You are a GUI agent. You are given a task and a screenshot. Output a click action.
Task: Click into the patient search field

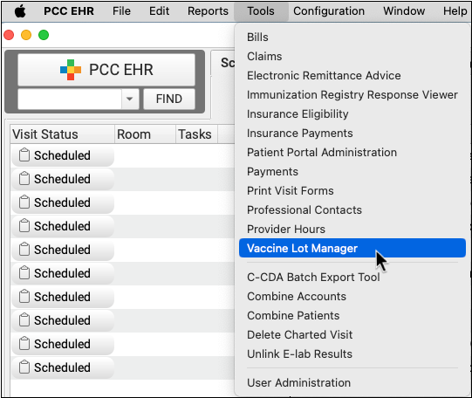[x=70, y=99]
